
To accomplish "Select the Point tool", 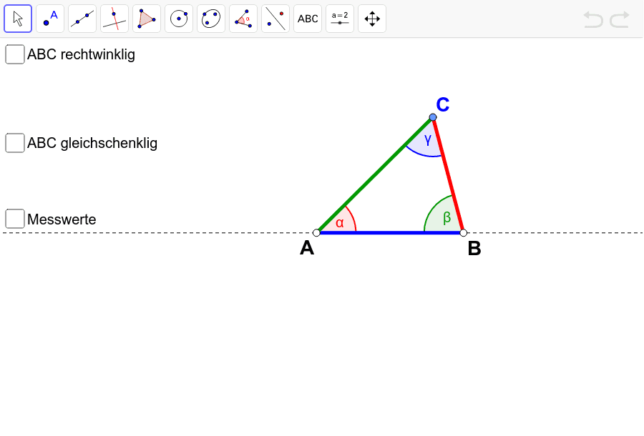I will pyautogui.click(x=50, y=19).
